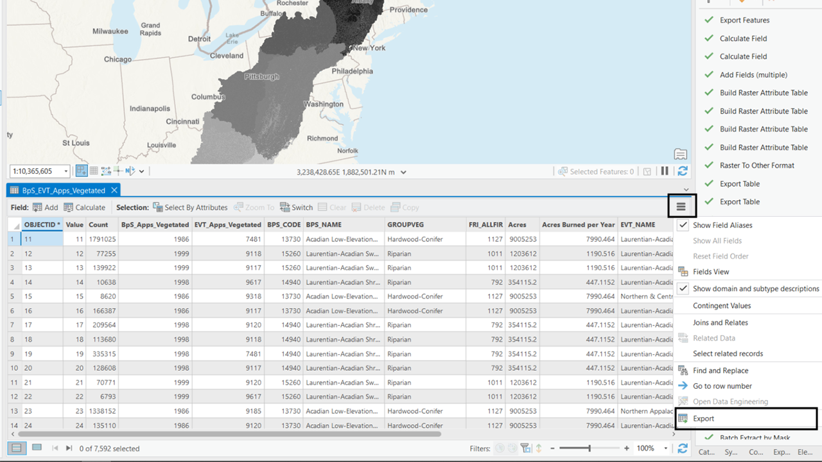Refresh the attribute table
The width and height of the screenshot is (822, 462).
point(682,449)
